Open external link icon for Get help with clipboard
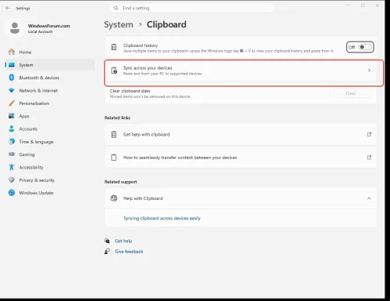Image resolution: width=390 pixels, height=301 pixels. pyautogui.click(x=369, y=134)
